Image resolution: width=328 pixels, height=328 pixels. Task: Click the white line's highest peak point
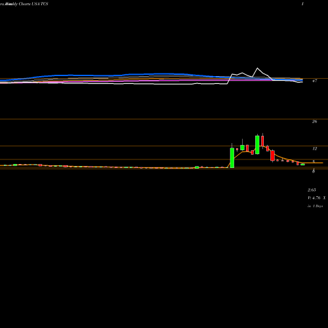[257, 68]
